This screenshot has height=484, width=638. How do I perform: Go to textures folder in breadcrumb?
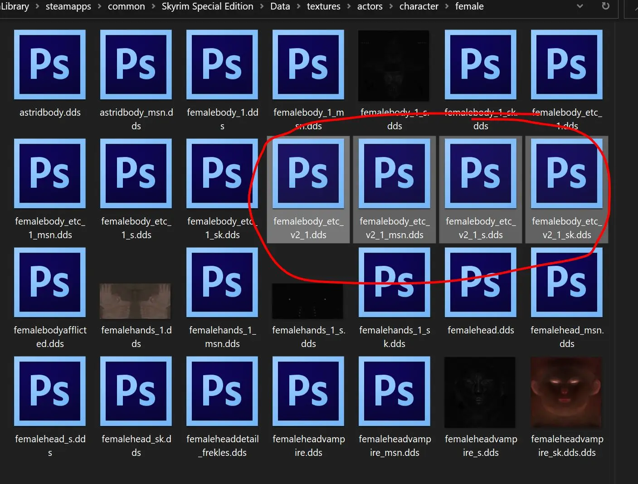tap(323, 6)
